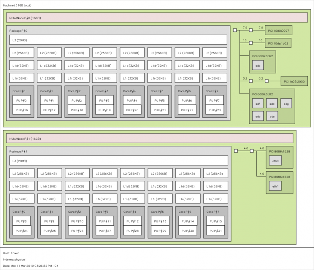Select the PU P#7 box
Screen dimensions: 314x270
pos(214,100)
